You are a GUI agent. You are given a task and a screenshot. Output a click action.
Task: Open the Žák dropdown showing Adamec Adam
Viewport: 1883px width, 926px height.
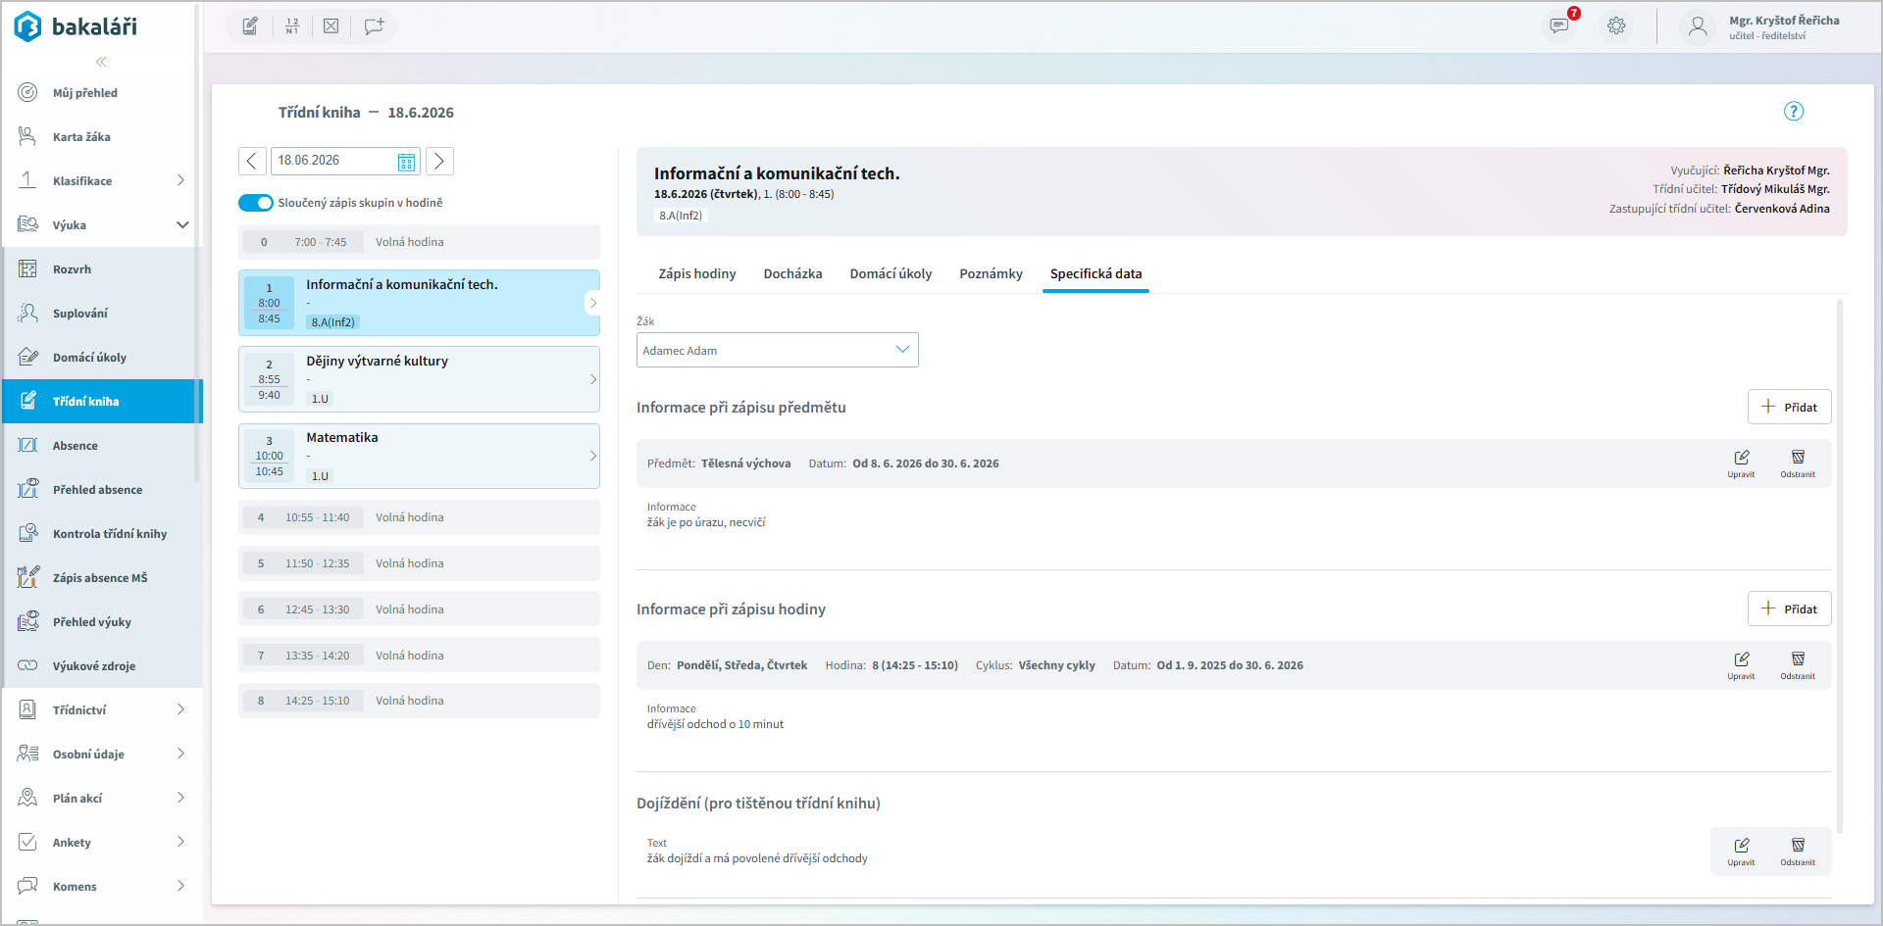[778, 350]
